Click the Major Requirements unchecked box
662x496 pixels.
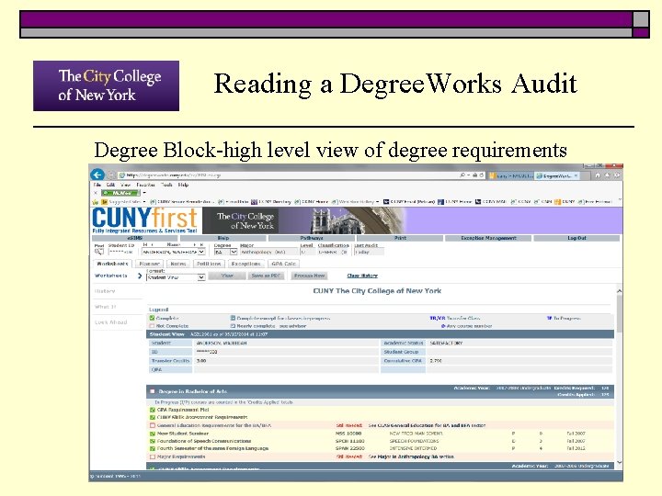153,457
